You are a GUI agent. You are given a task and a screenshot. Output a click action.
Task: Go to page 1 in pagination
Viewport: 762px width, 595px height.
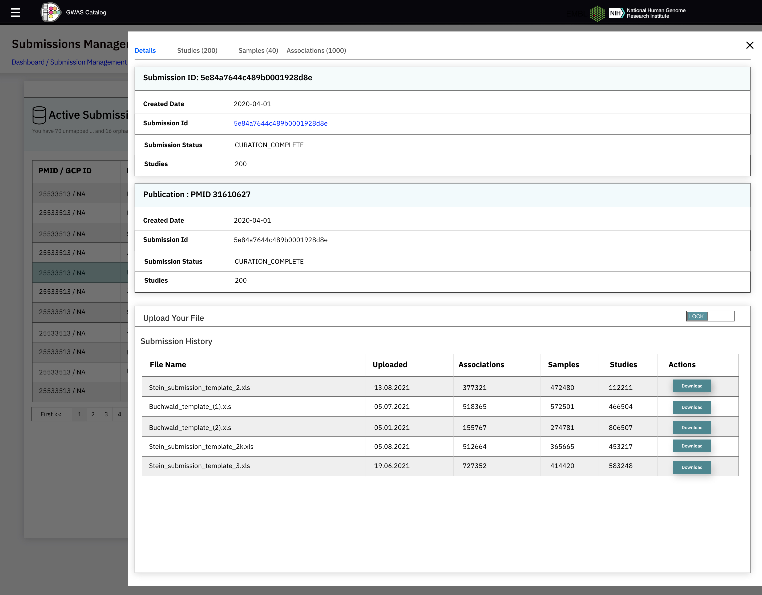(79, 414)
